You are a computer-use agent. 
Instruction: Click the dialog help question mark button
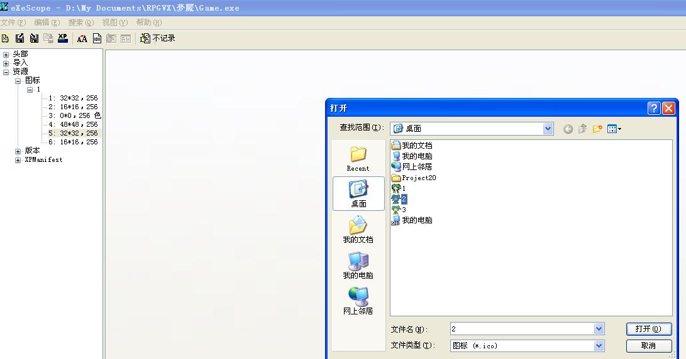coord(654,108)
